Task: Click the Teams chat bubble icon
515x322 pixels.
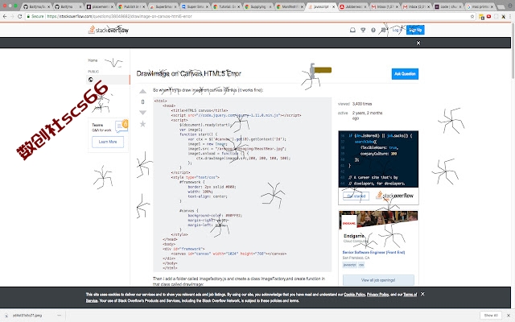Action: click(122, 126)
